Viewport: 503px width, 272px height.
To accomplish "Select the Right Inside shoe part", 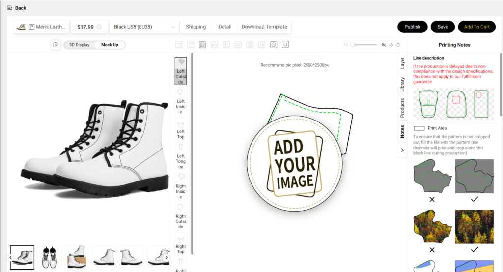I will (181, 186).
